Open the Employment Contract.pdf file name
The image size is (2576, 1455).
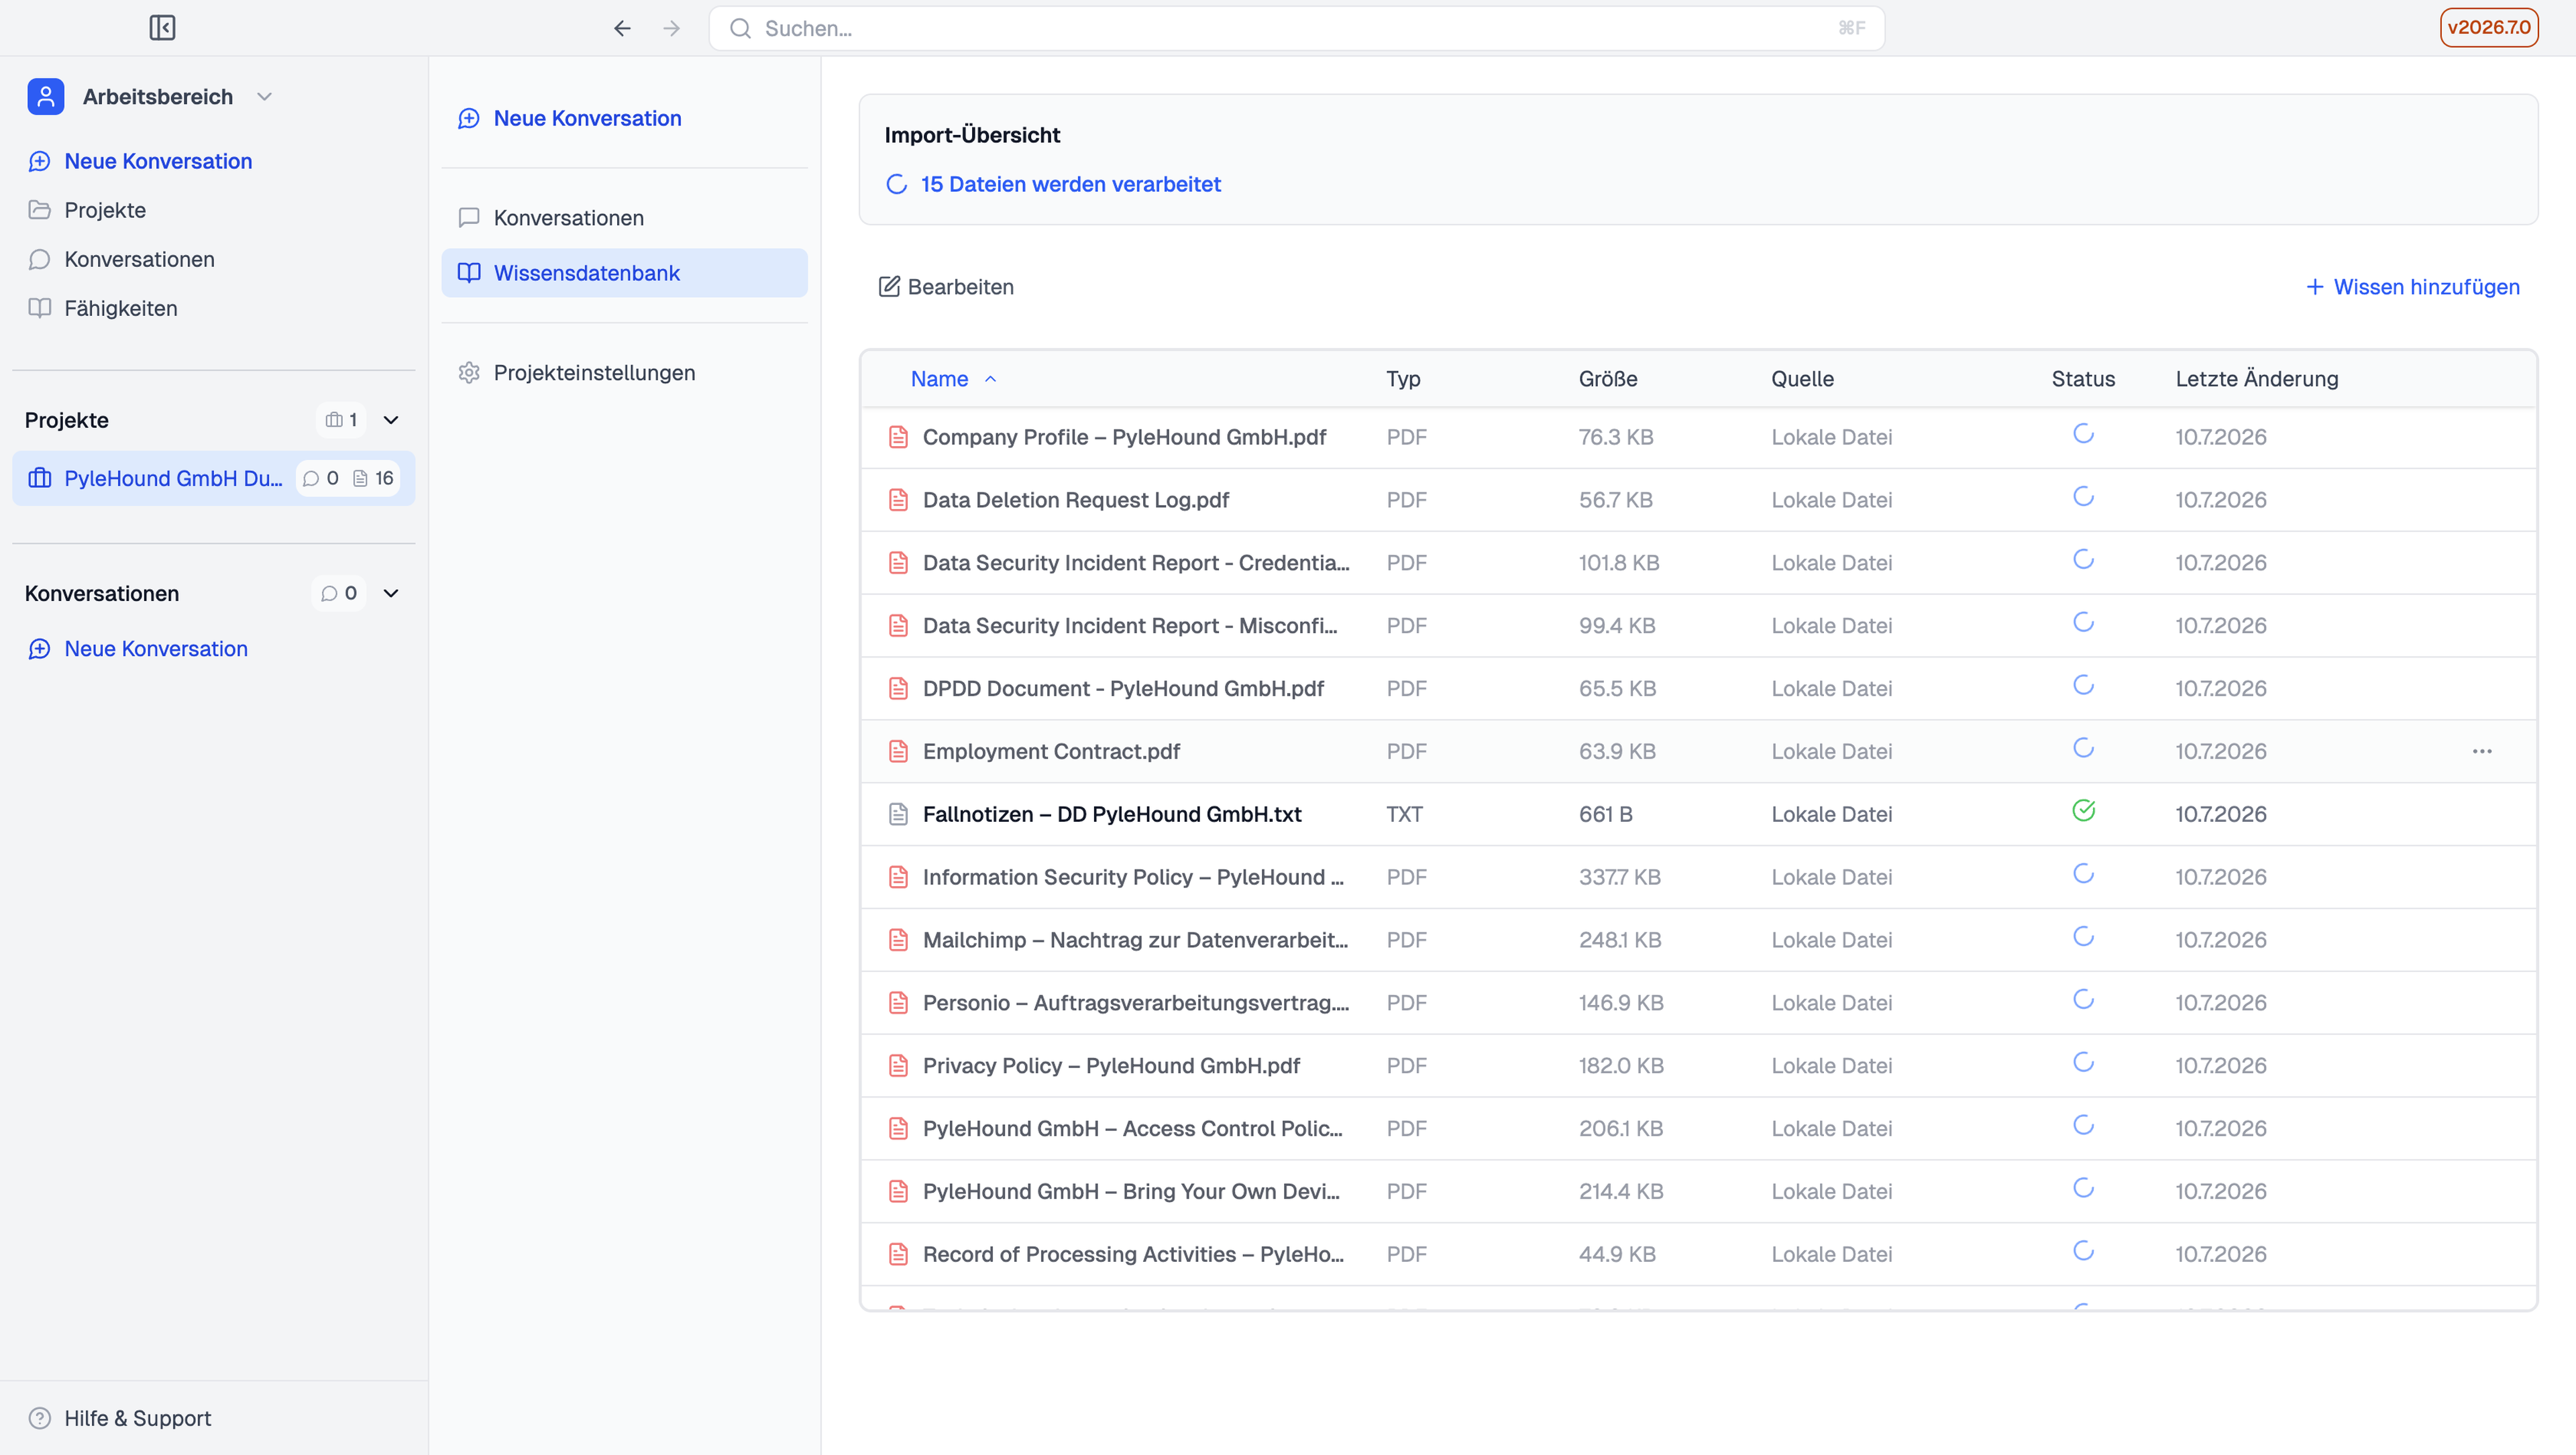[x=1051, y=751]
